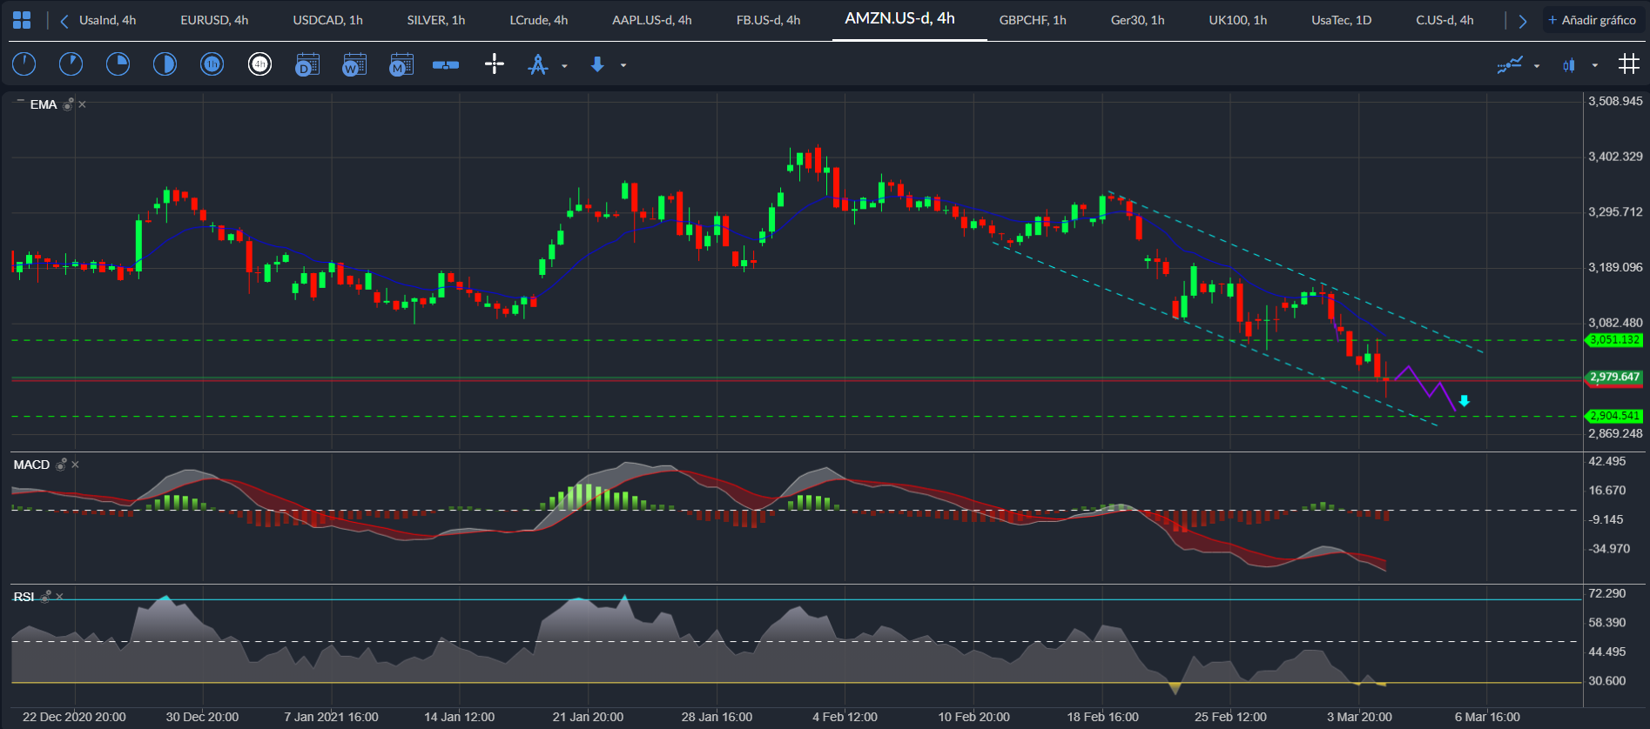Select the current price 2,979.647 label
Image resolution: width=1650 pixels, height=729 pixels.
1614,377
